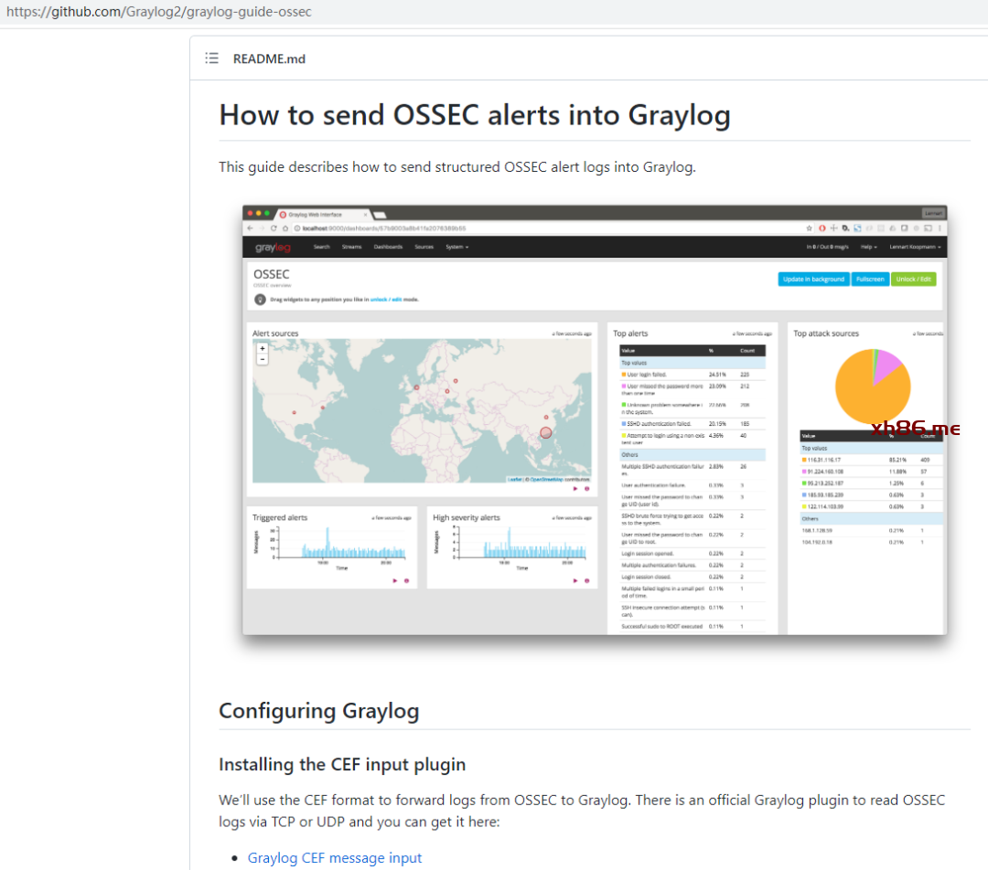Click the map zoom-out minus button
This screenshot has height=870, width=988.
[x=263, y=359]
